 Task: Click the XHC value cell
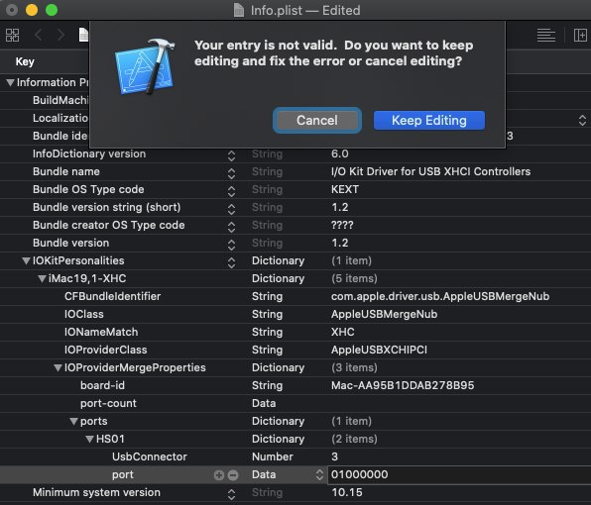coord(343,332)
